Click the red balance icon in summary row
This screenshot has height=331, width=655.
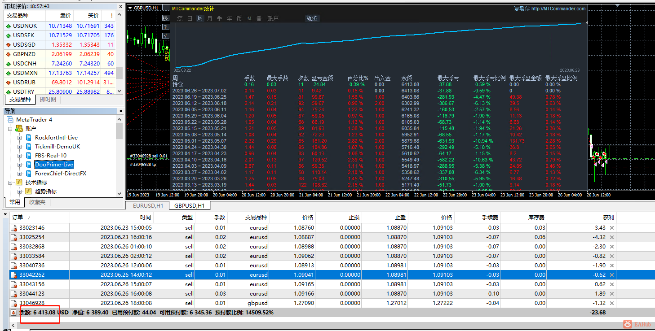click(x=13, y=312)
